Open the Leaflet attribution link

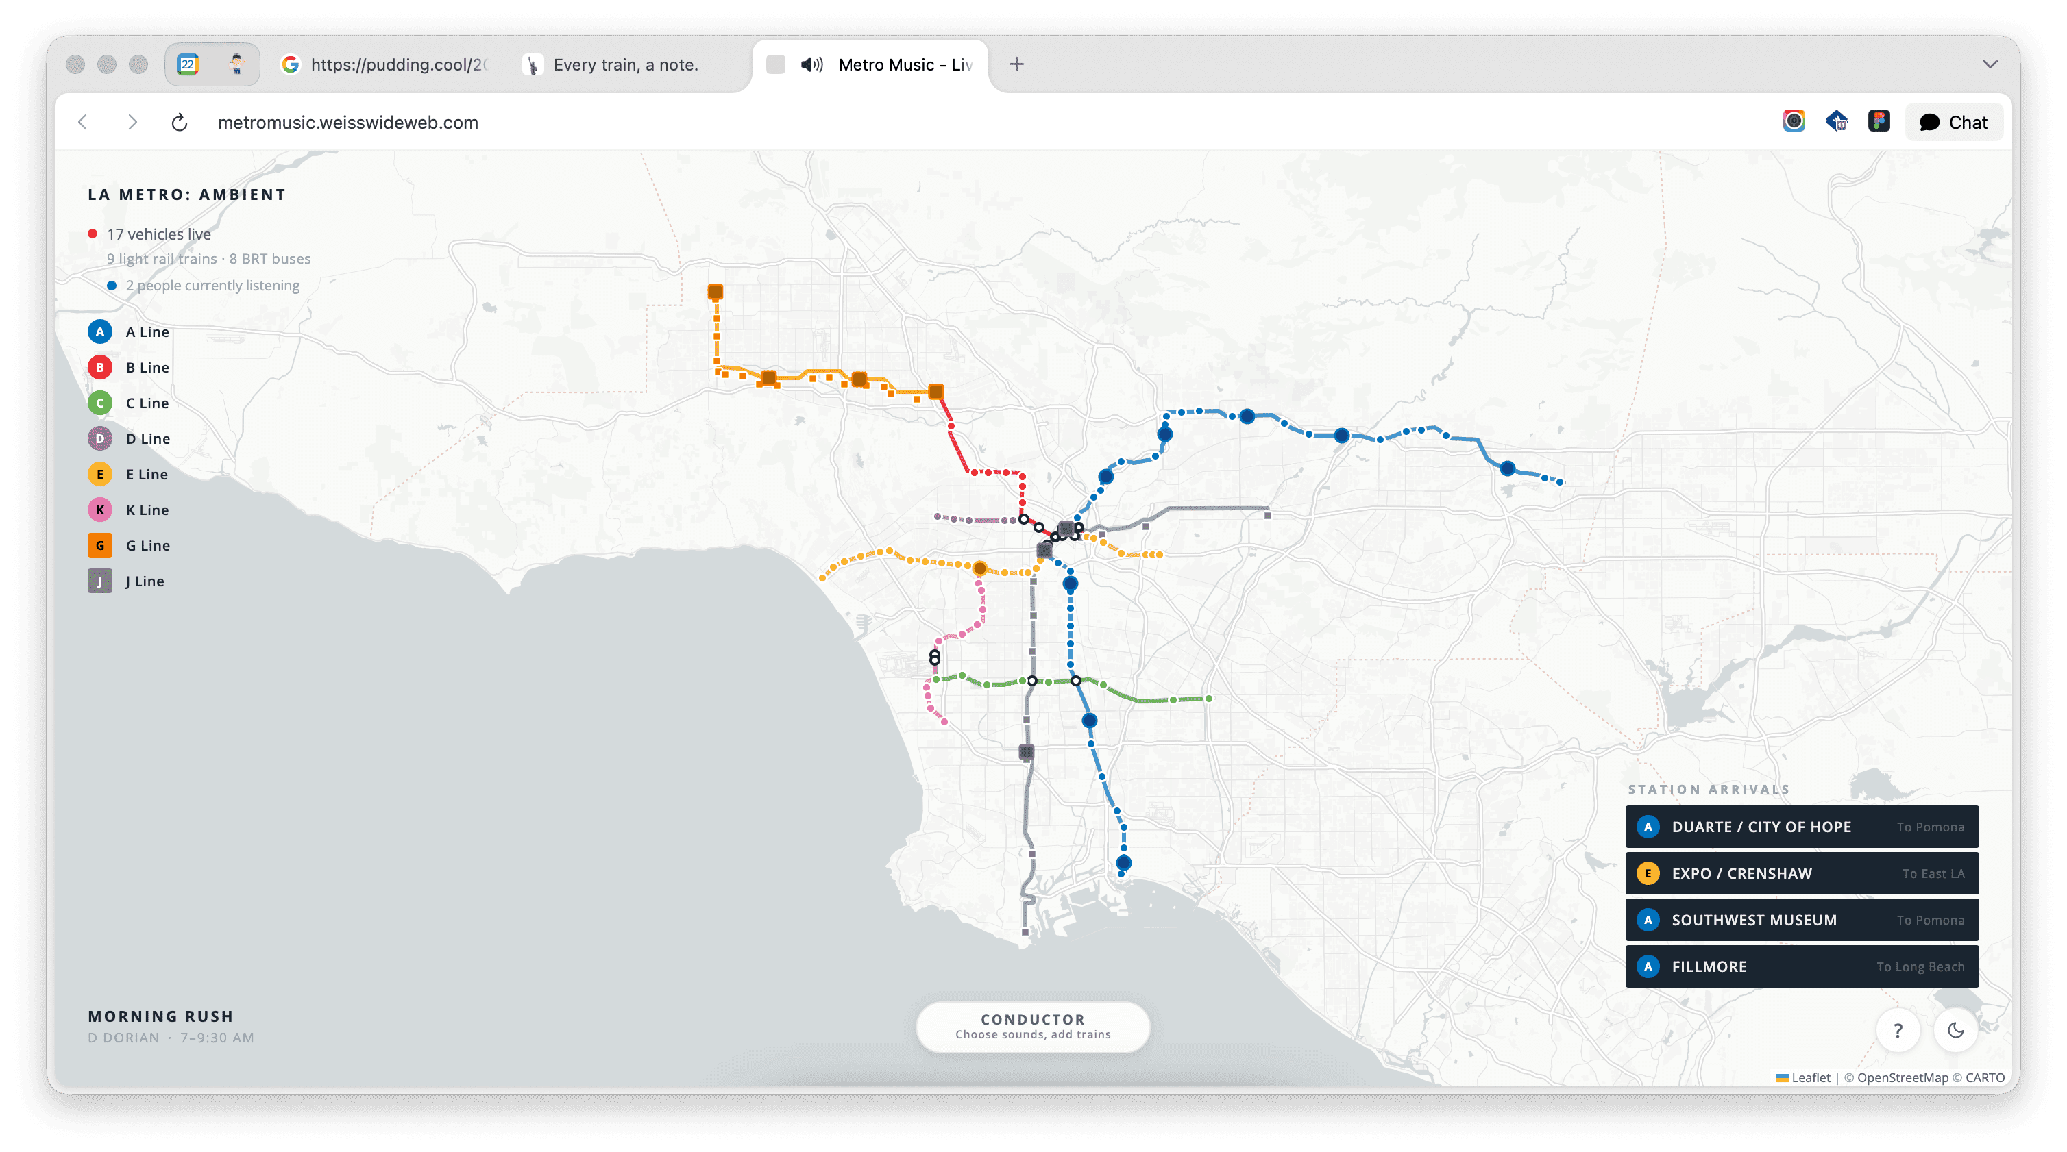(x=1803, y=1078)
